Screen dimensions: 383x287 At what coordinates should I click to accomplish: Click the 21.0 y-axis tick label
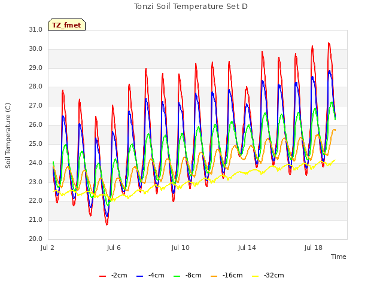pos(36,220)
